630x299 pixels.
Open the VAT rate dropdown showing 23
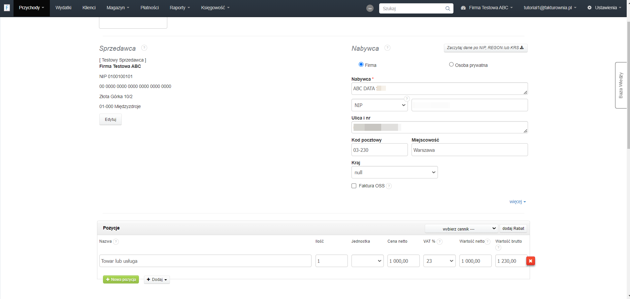click(439, 261)
